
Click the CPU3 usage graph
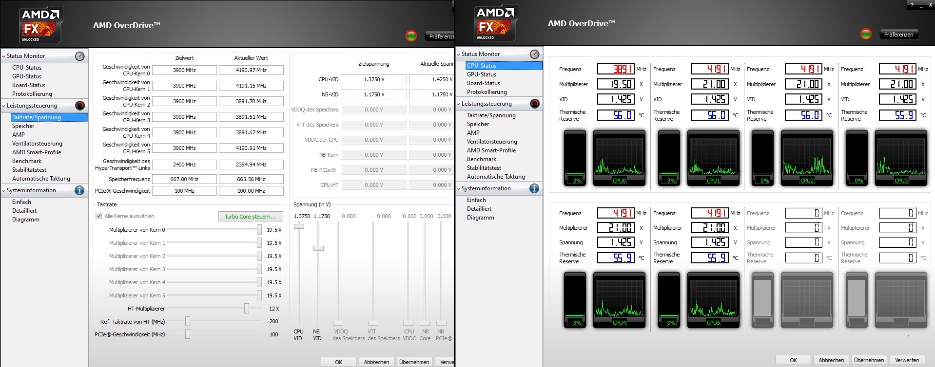coord(901,158)
